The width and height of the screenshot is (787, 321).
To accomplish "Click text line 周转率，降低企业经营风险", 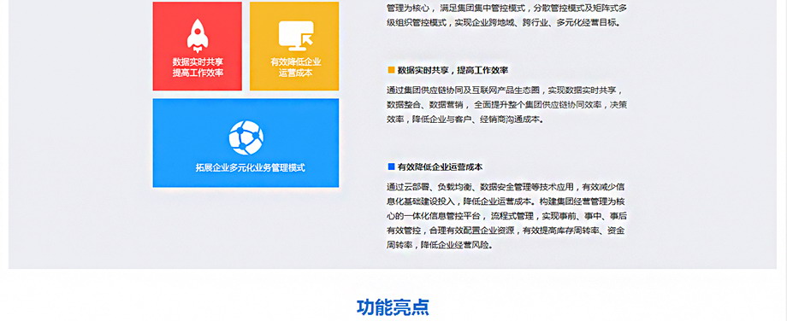I will [440, 245].
